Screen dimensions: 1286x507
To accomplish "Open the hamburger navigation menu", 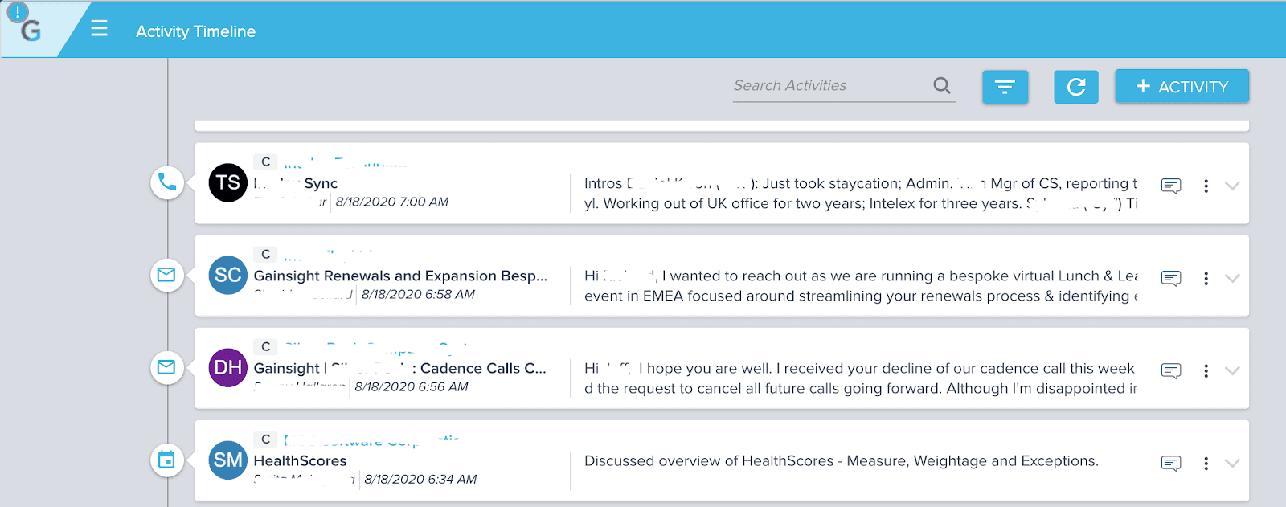I will coord(99,30).
